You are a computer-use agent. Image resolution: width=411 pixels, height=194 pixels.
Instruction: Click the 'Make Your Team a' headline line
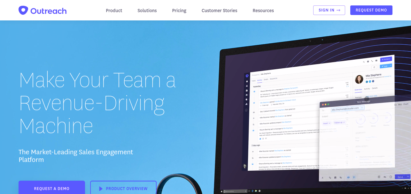(97, 80)
